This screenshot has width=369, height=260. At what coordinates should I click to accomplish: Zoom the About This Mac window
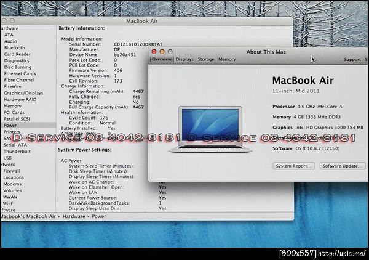point(170,51)
